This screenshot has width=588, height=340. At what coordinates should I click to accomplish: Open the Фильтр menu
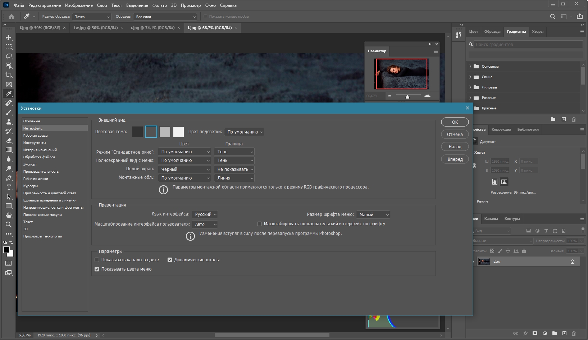click(159, 5)
